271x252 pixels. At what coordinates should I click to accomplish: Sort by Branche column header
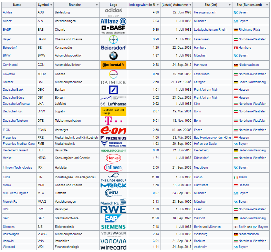point(76,5)
